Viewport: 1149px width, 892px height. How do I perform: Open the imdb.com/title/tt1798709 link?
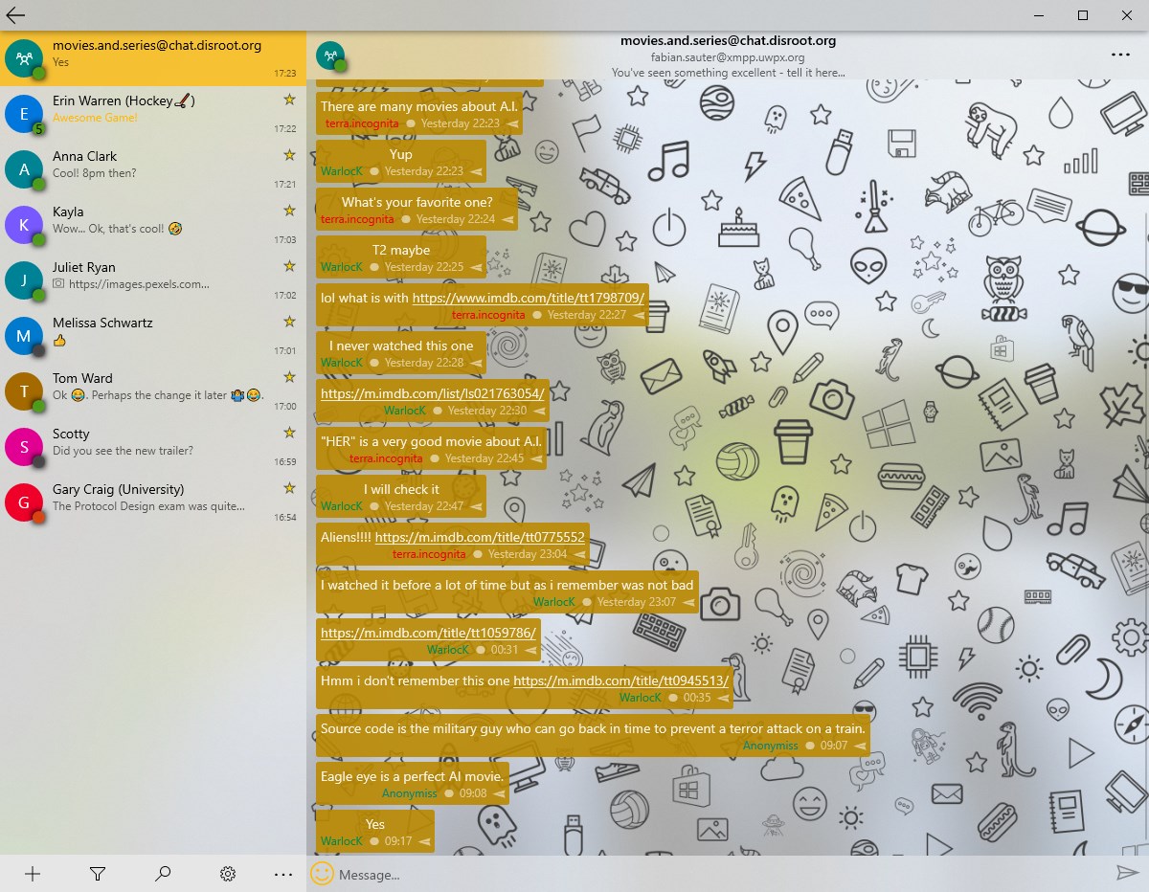click(529, 298)
